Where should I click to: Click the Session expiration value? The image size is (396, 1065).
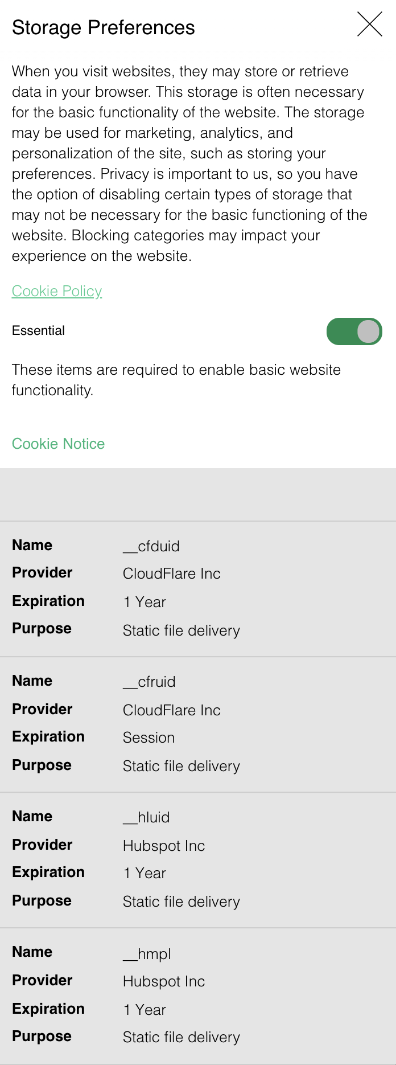(148, 738)
